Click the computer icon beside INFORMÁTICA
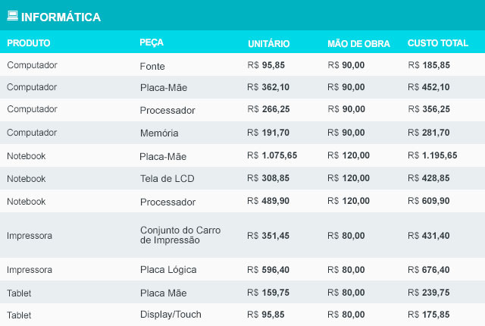The image size is (485, 326). [x=12, y=15]
